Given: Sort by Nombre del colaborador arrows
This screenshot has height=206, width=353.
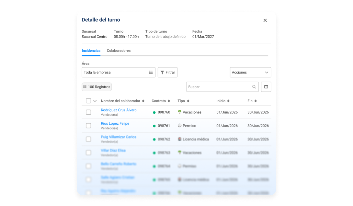Looking at the screenshot, I should tap(143, 101).
